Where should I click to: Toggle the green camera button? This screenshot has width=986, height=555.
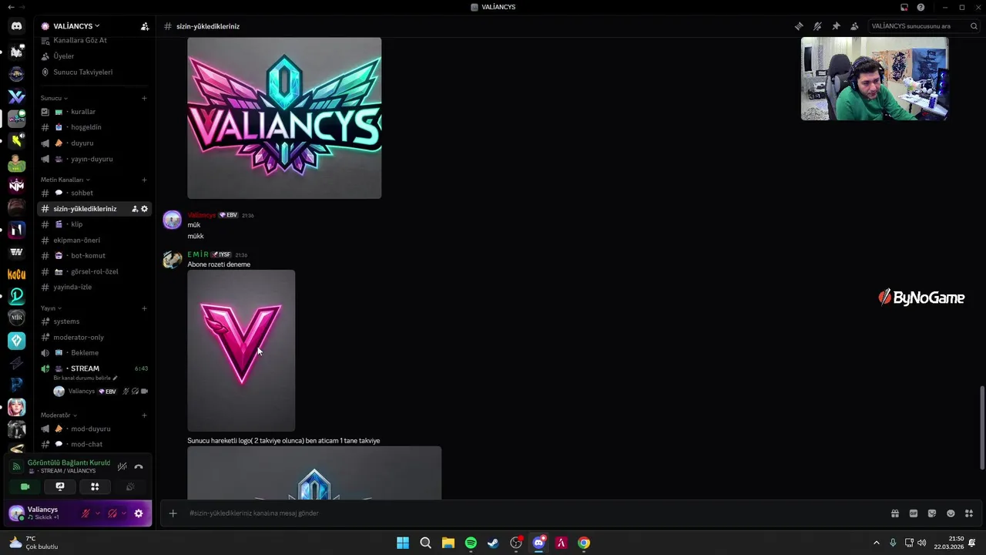coord(25,486)
